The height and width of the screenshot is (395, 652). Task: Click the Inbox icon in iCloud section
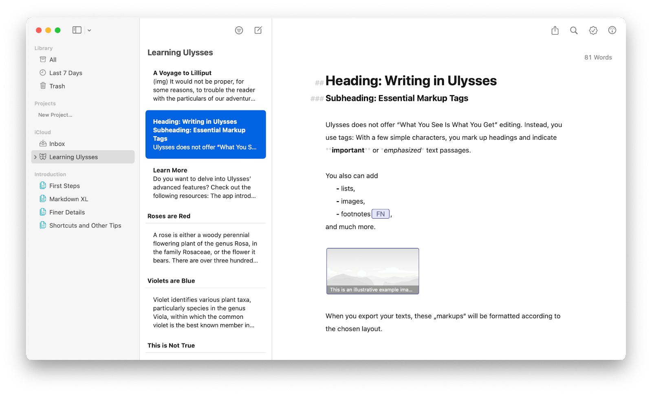(x=43, y=143)
